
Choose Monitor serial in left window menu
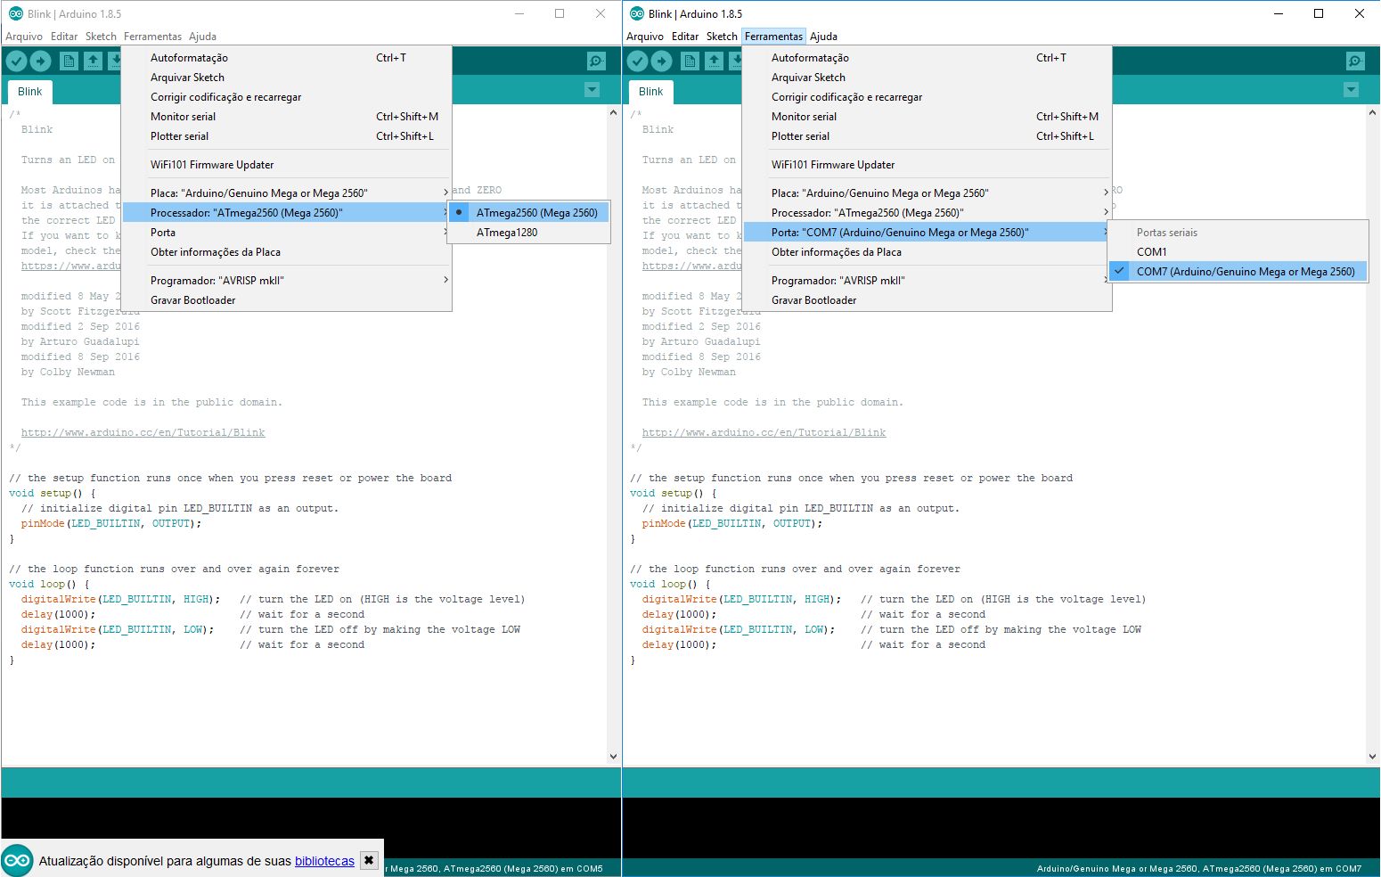click(x=287, y=117)
